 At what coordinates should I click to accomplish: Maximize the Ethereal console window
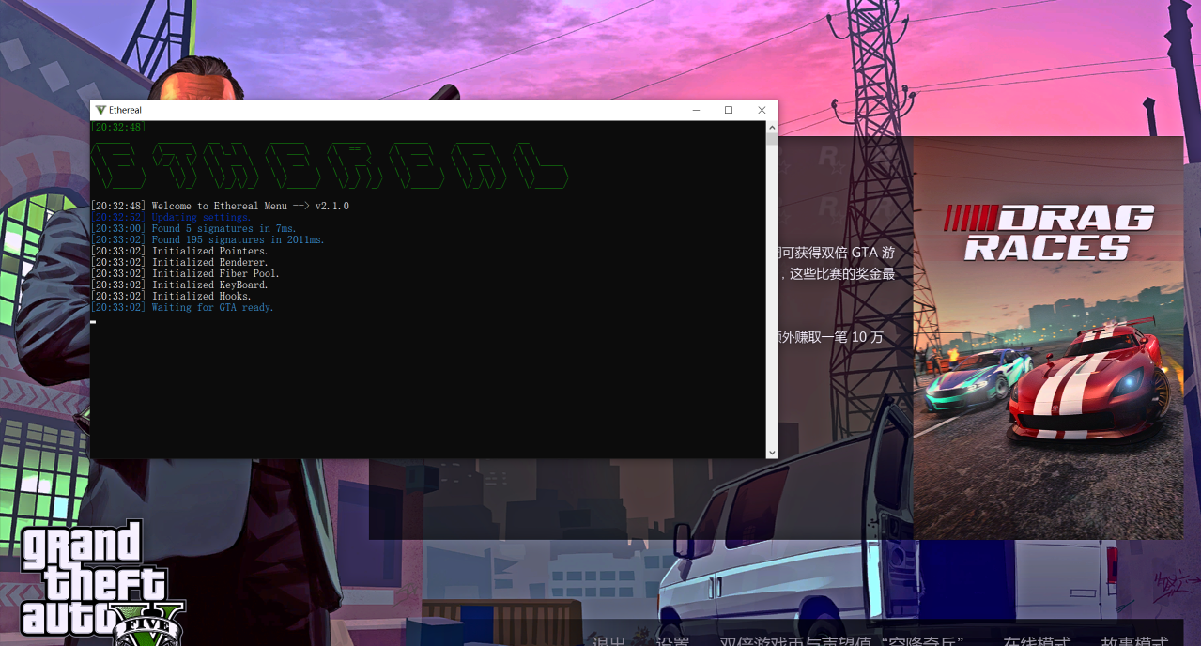(x=729, y=110)
